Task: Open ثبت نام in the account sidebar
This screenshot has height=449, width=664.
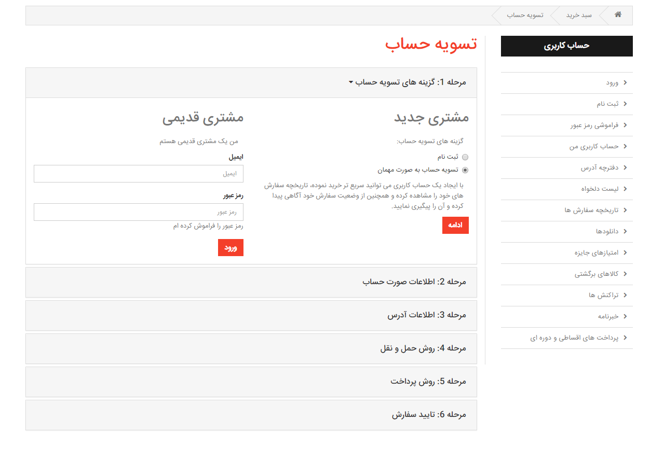Action: (607, 104)
